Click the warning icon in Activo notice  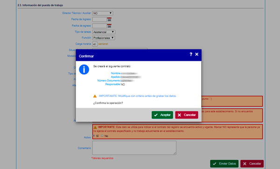pyautogui.click(x=95, y=127)
